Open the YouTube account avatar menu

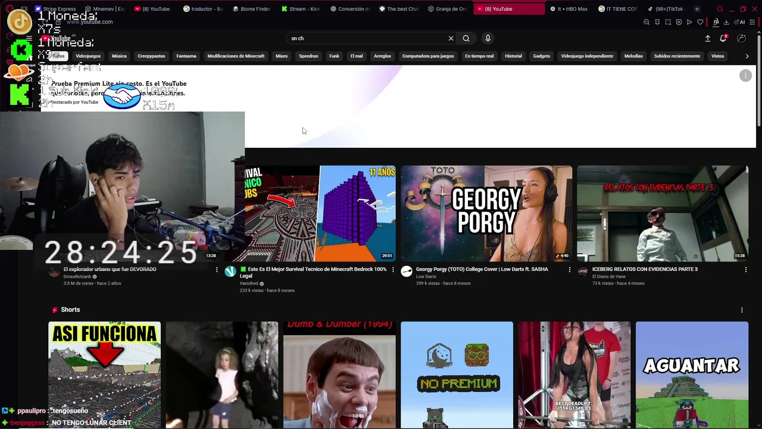tap(741, 38)
